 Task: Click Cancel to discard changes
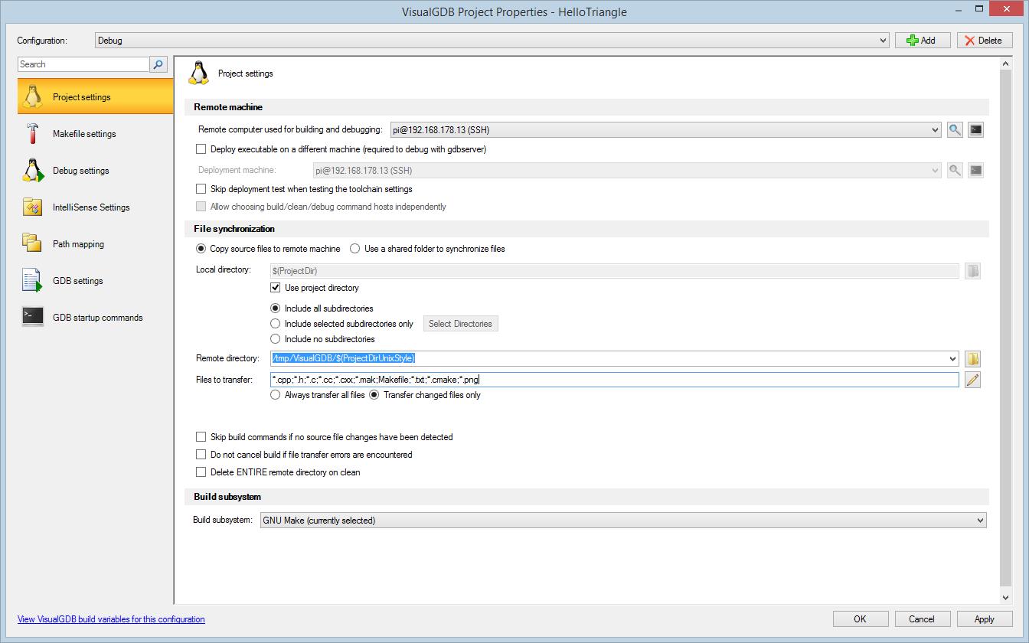click(922, 619)
